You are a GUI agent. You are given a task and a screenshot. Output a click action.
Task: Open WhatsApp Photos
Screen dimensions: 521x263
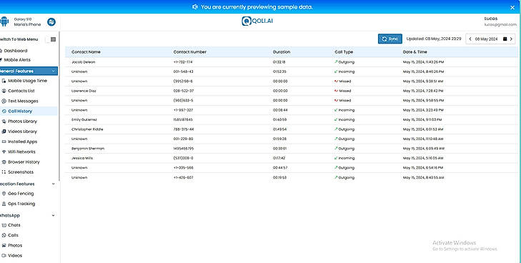(x=15, y=245)
